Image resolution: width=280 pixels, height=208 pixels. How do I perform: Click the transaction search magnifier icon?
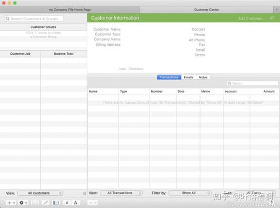click(x=229, y=83)
